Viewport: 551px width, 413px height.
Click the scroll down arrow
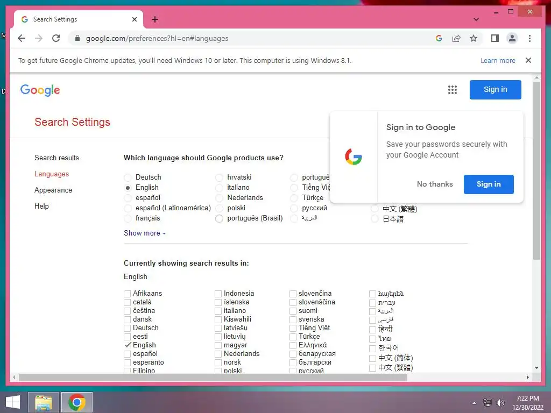pos(536,368)
